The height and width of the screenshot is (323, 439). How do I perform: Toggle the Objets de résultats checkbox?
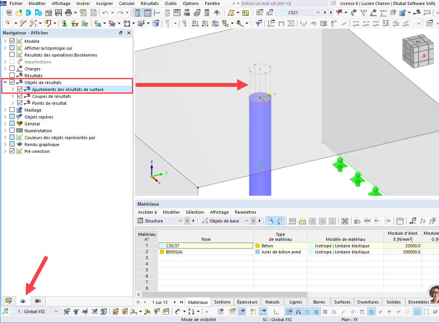12,82
